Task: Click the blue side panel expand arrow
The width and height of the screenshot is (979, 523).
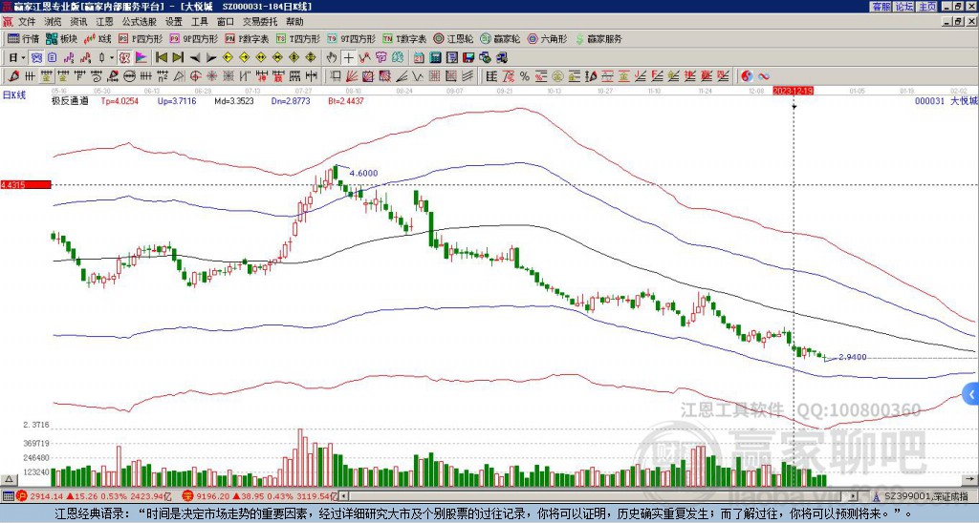Action: coord(971,394)
